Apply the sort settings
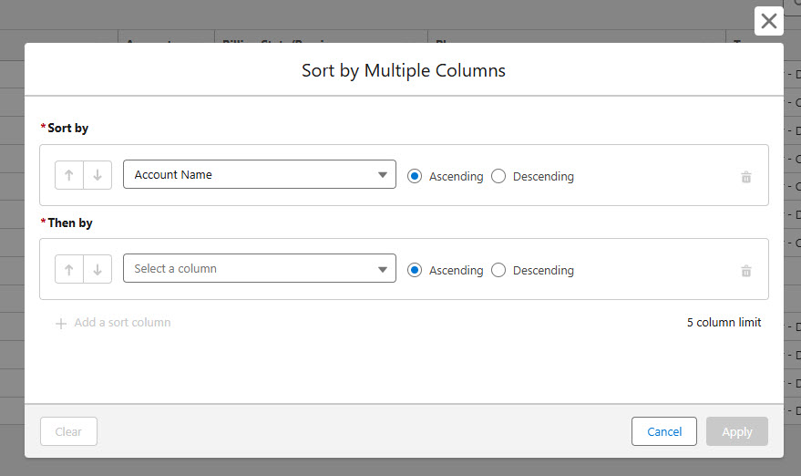 736,431
